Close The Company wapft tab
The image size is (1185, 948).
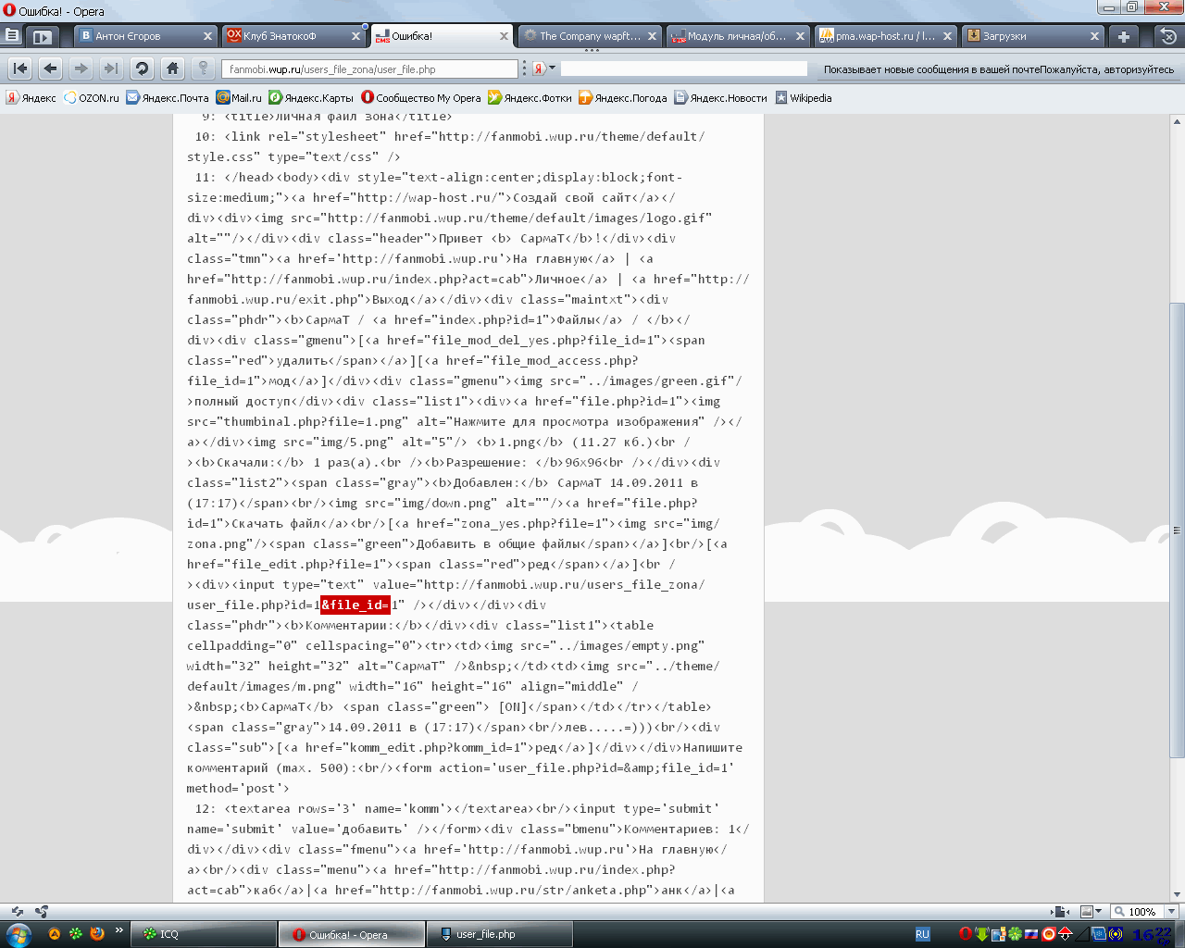pos(652,36)
